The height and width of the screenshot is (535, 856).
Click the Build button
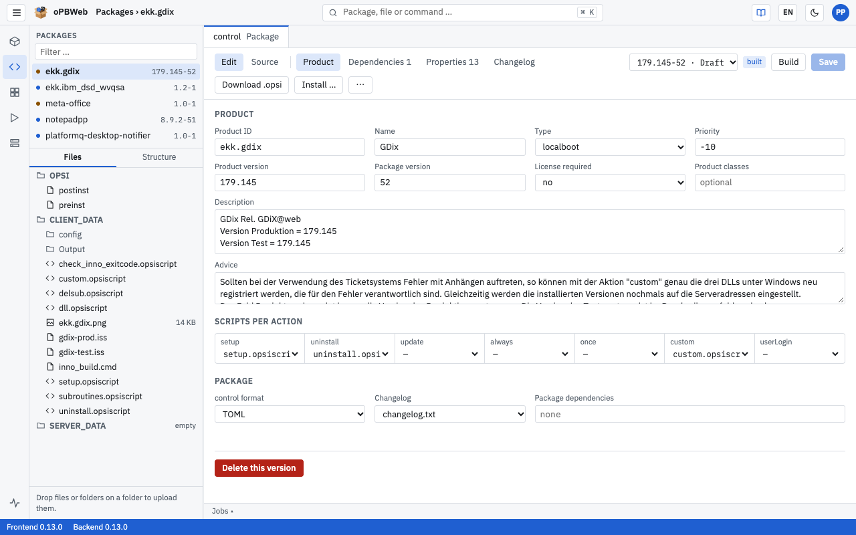point(788,62)
